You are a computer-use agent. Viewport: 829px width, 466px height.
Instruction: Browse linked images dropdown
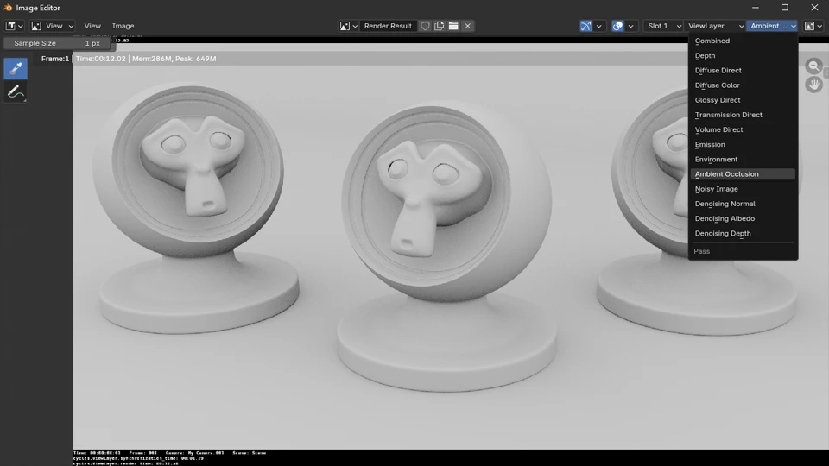[348, 26]
